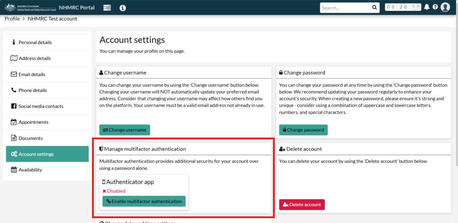This screenshot has height=223, width=458.
Task: Focus the Search input field
Action: pos(346,8)
